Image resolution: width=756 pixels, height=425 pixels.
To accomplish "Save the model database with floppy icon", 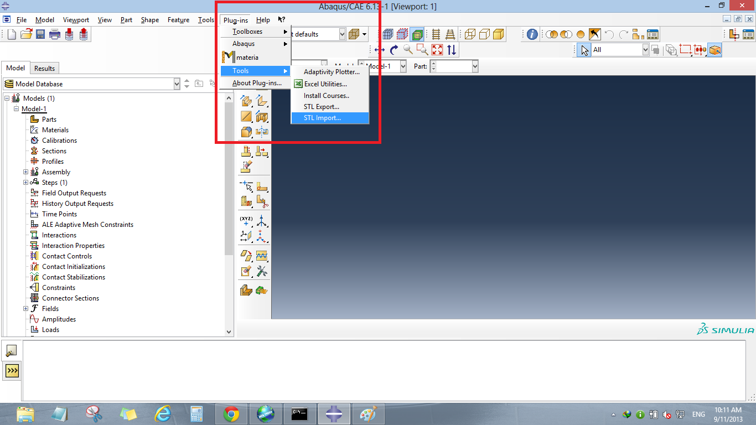I will tap(40, 34).
